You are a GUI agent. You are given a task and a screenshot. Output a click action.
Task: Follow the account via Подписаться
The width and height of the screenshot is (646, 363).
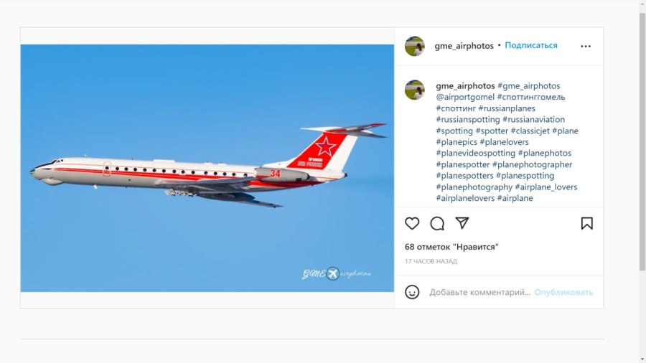(531, 45)
